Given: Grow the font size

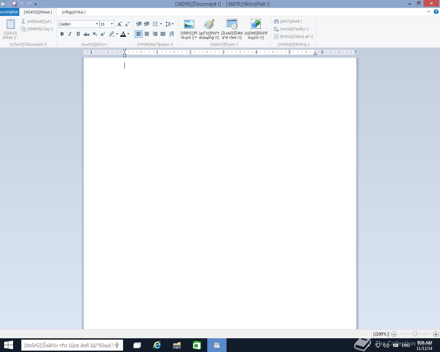Looking at the screenshot, I should 119,24.
